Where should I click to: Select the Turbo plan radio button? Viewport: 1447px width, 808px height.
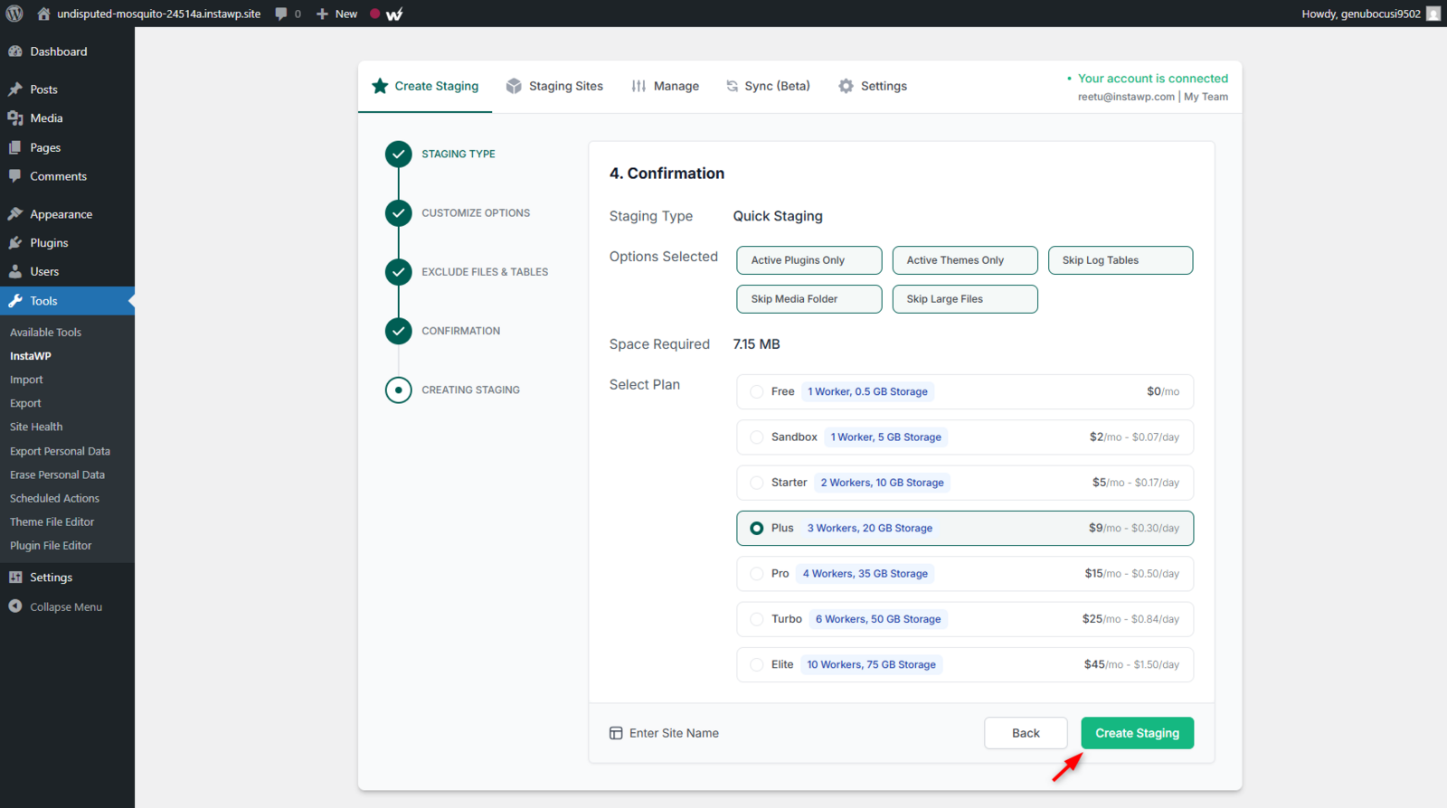click(757, 619)
